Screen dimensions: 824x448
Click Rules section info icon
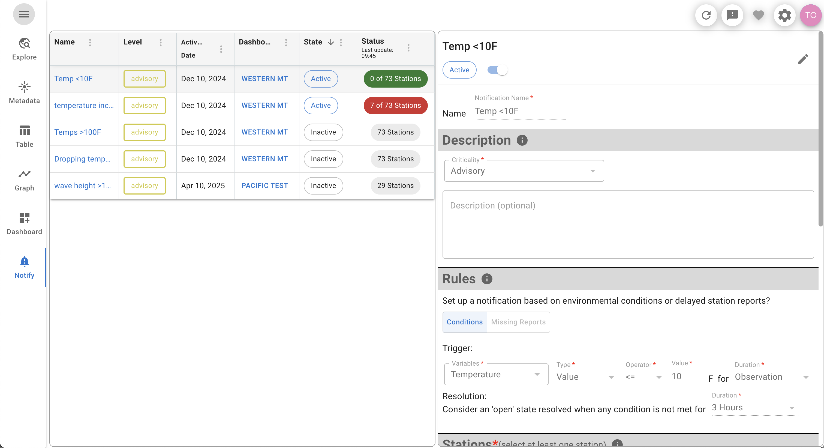click(x=487, y=279)
